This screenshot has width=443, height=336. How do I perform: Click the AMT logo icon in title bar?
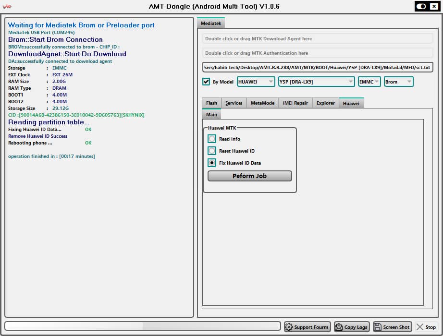7,6
